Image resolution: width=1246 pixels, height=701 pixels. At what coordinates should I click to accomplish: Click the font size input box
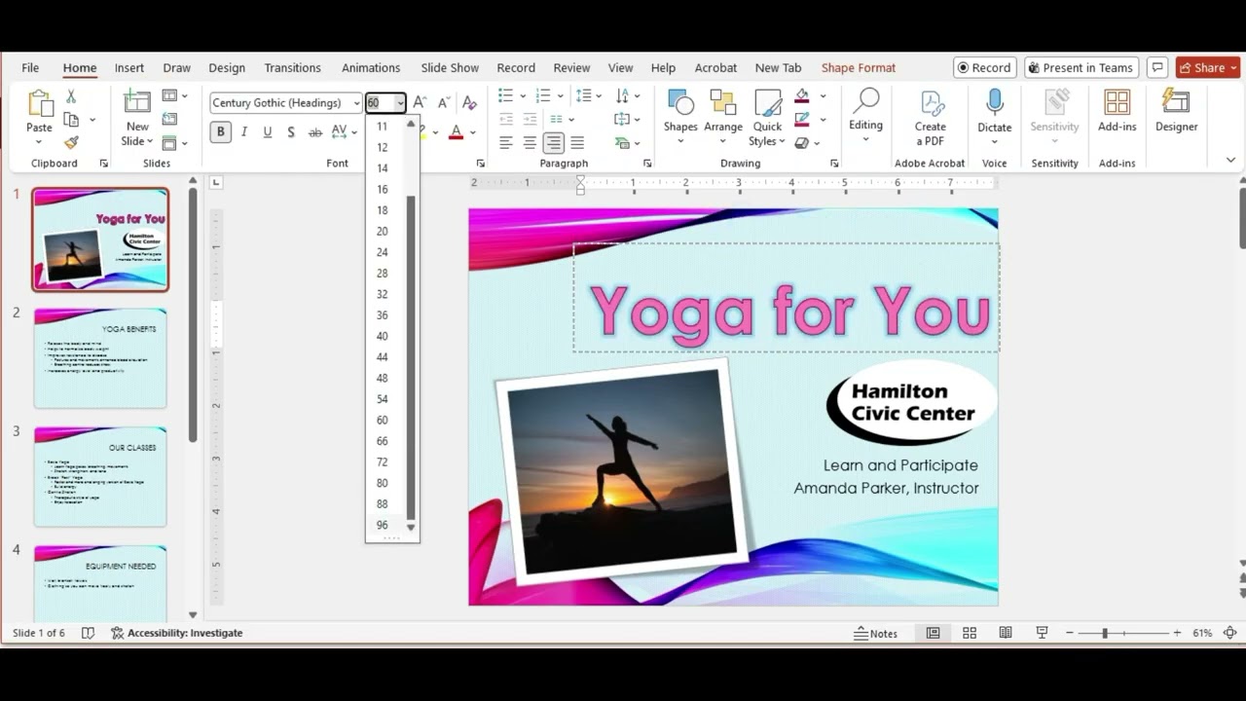tap(381, 103)
